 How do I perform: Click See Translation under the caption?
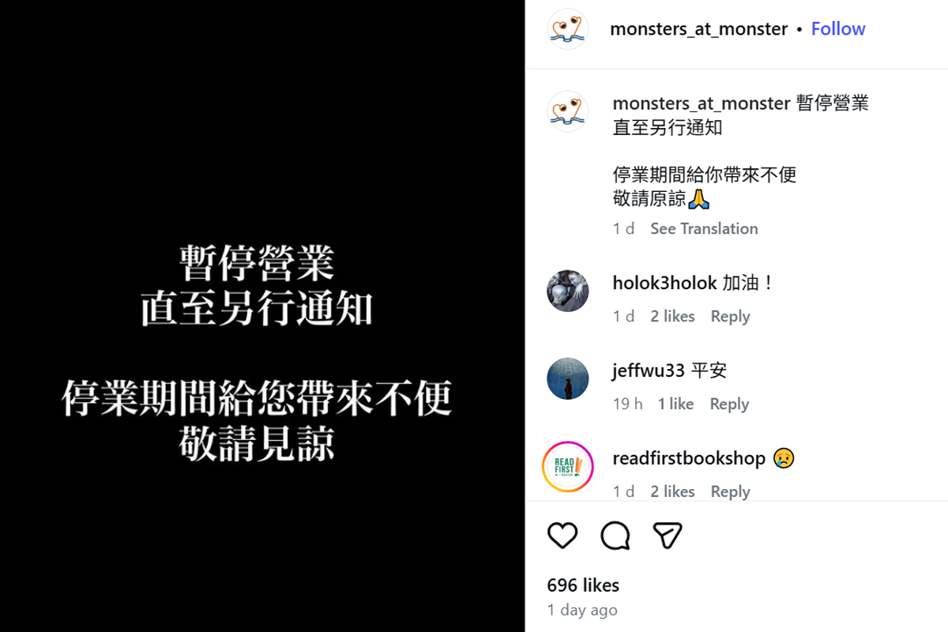[x=704, y=228]
